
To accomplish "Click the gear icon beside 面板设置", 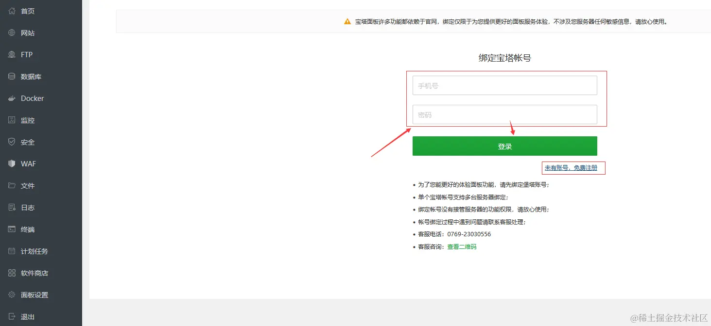I will [x=12, y=294].
